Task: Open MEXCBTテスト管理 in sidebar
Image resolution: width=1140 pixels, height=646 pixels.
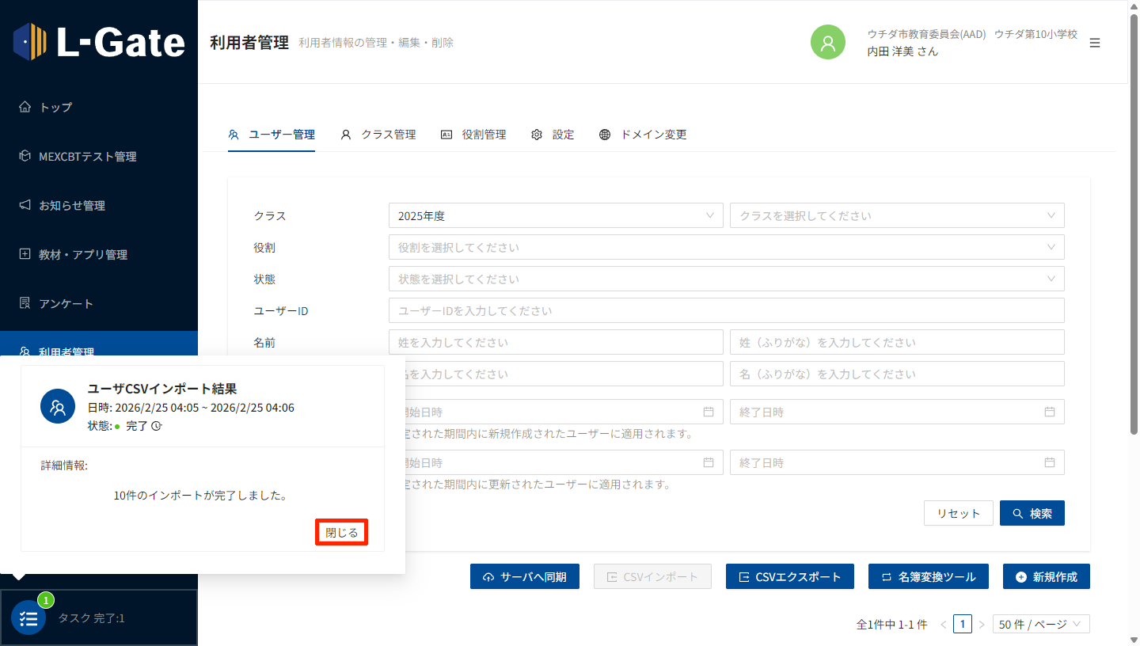Action: point(87,156)
